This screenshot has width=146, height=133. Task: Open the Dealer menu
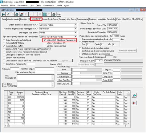coord(39,6)
